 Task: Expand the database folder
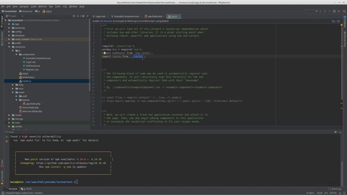pos(9,35)
